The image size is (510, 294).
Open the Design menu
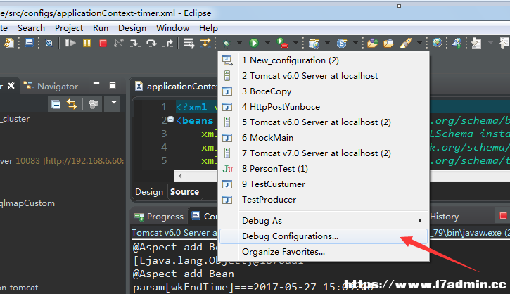(132, 28)
